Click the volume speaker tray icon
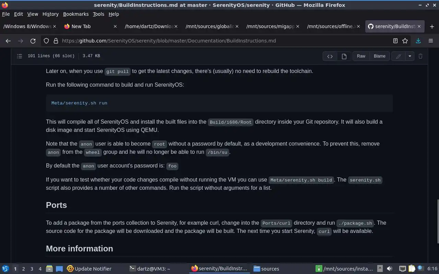 pyautogui.click(x=389, y=269)
